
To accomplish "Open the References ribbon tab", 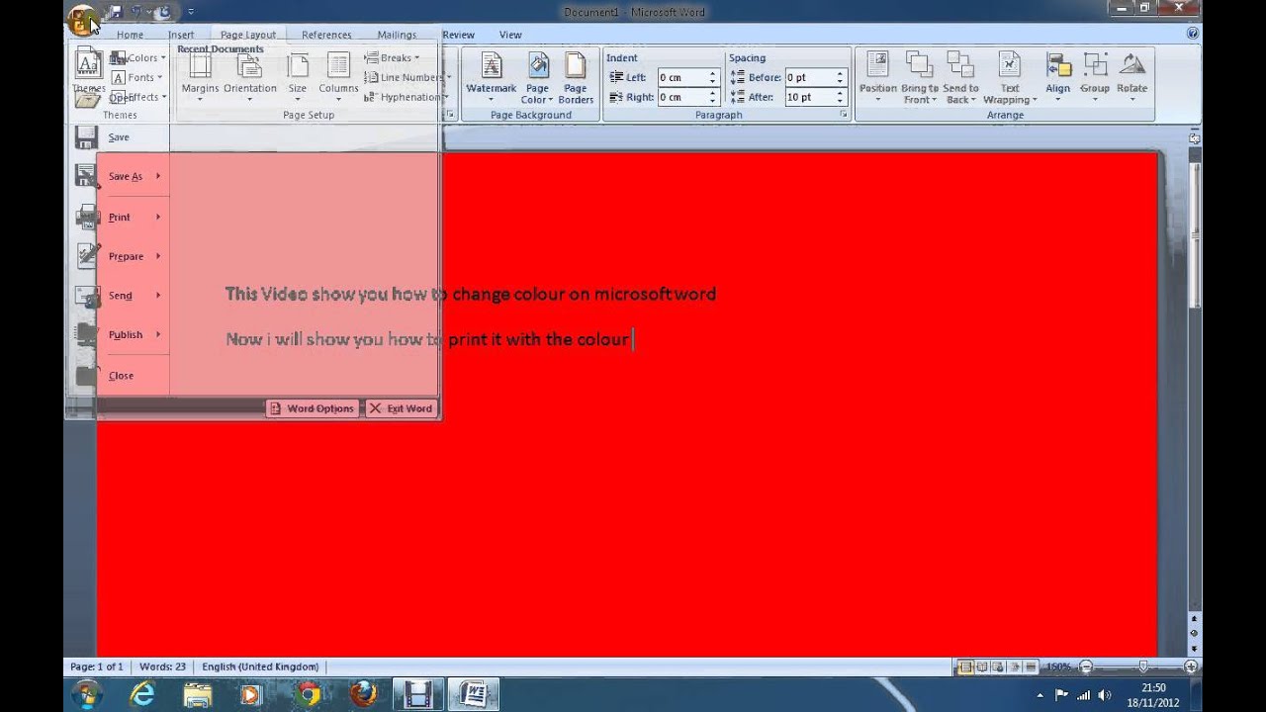I will point(326,35).
